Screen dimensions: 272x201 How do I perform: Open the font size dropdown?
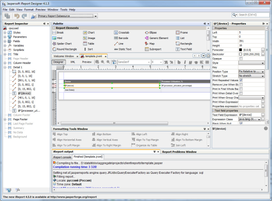pos(161,62)
